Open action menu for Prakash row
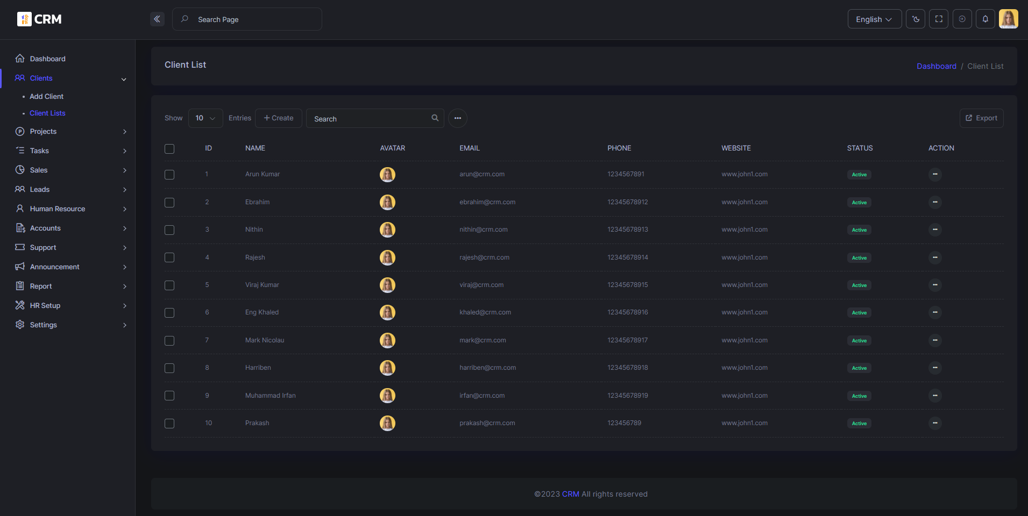This screenshot has width=1028, height=516. coord(935,424)
